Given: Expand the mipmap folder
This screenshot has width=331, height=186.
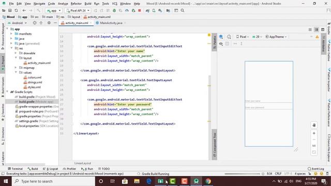Looking at the screenshot, I should pyautogui.click(x=16, y=68).
